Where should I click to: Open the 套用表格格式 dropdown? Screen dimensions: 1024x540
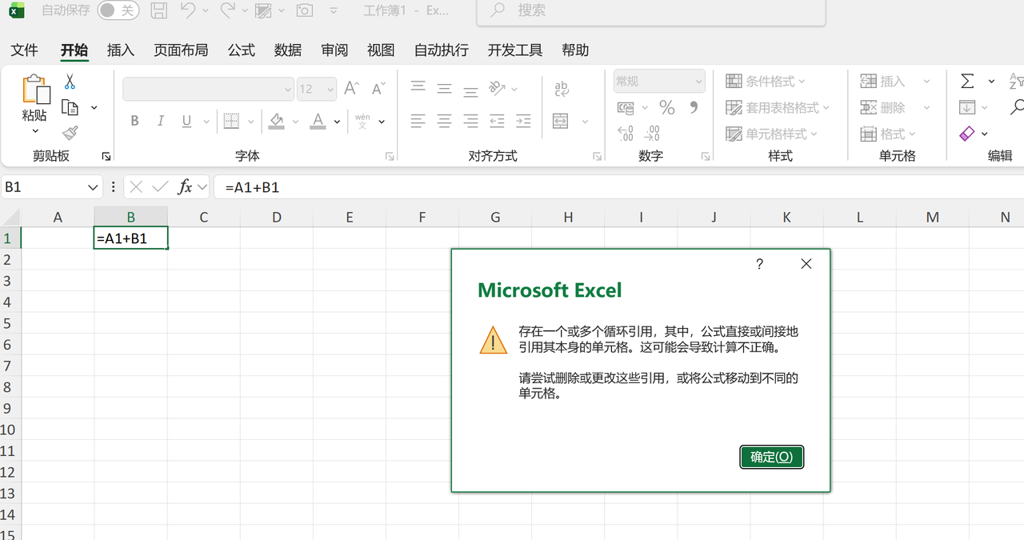(x=778, y=107)
